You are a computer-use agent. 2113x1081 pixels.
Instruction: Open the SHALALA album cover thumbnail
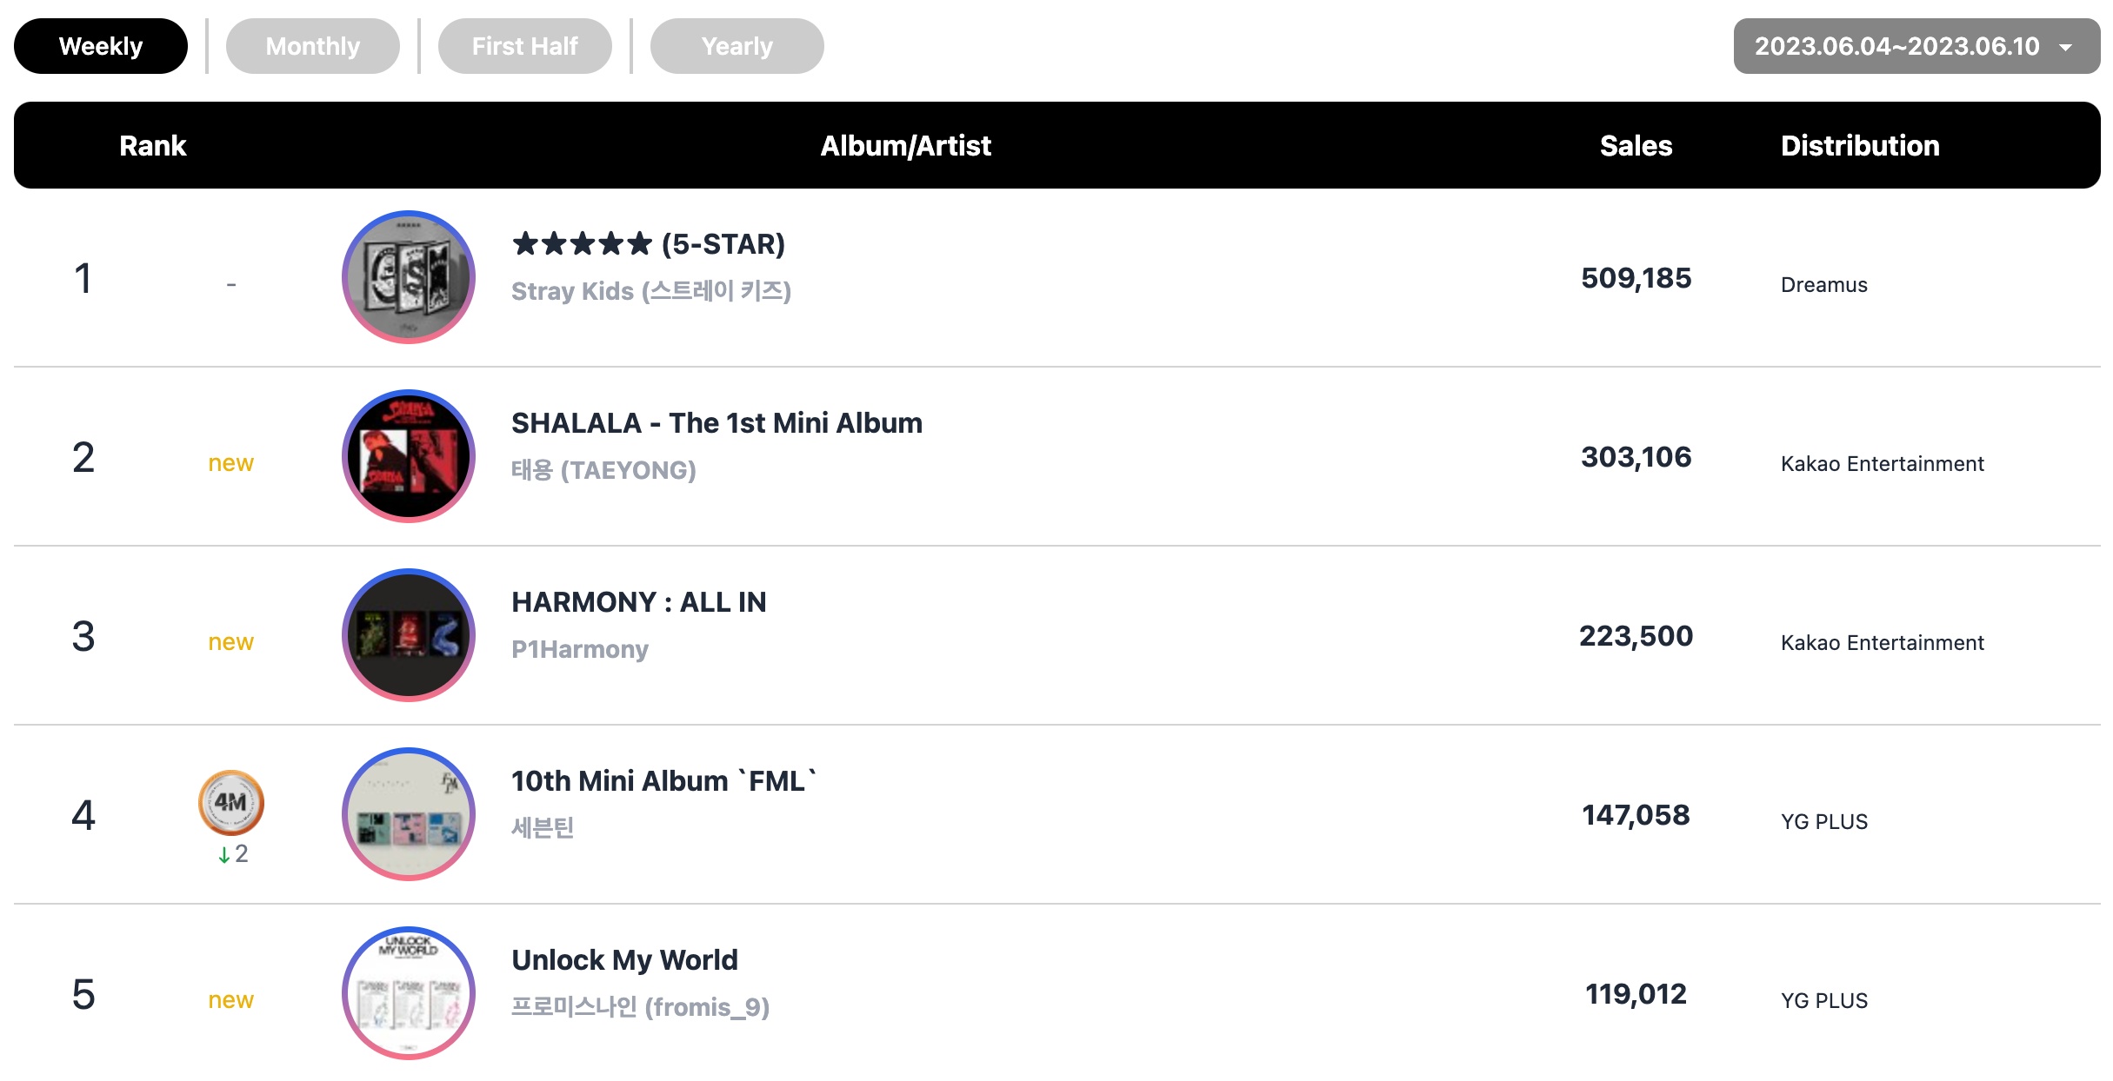[408, 456]
